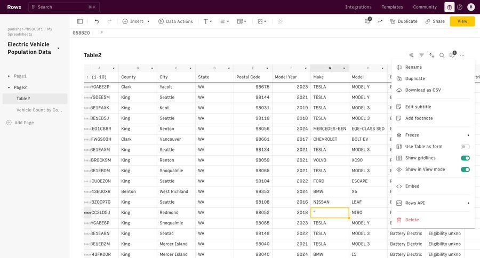Click the West Richland cell
Screen dimensions: 480x258
coord(176,191)
